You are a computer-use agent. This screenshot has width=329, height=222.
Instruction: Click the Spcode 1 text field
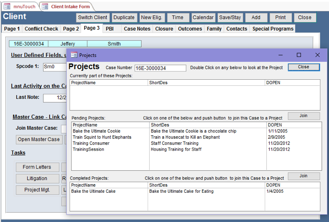(x=54, y=67)
